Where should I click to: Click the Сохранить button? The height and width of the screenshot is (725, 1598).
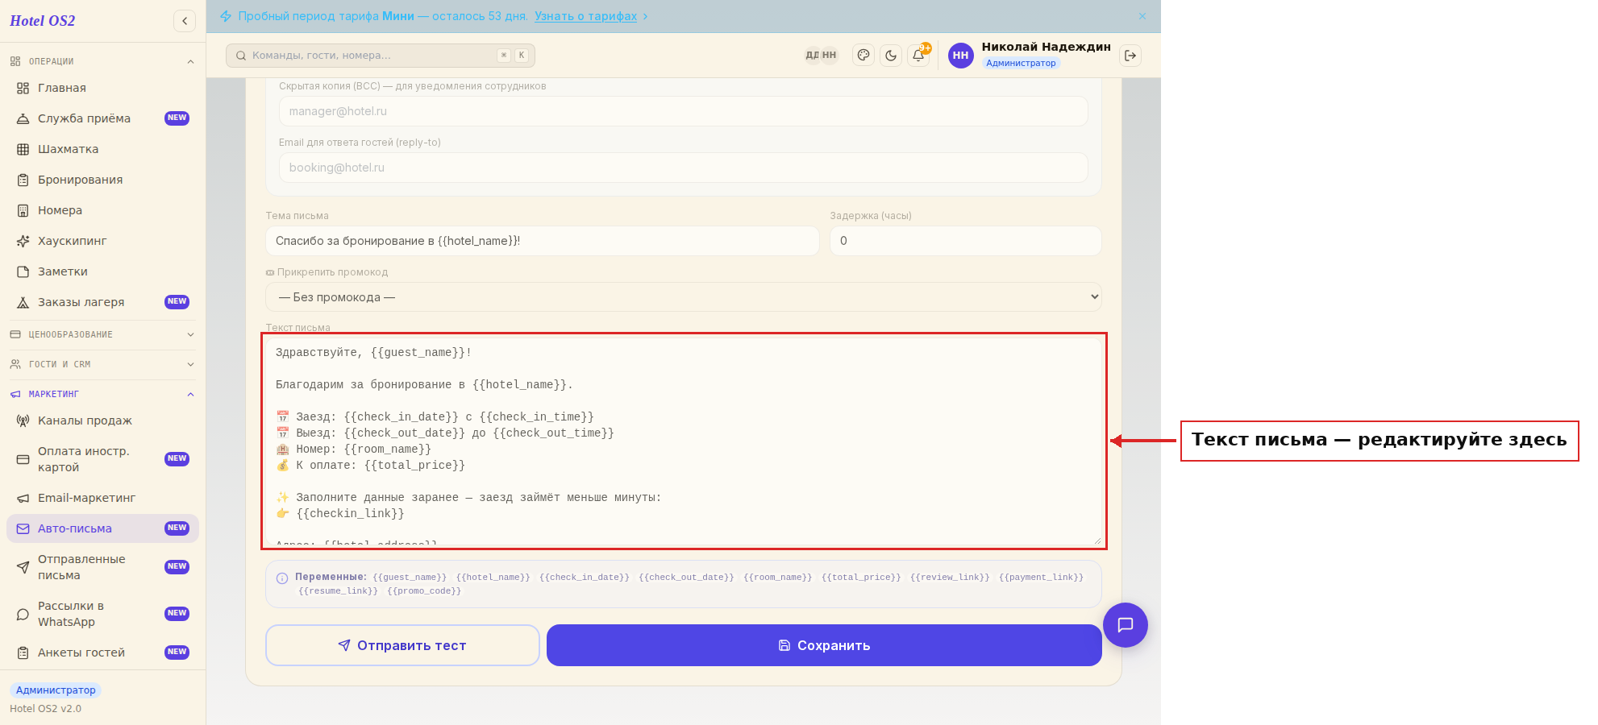point(824,645)
